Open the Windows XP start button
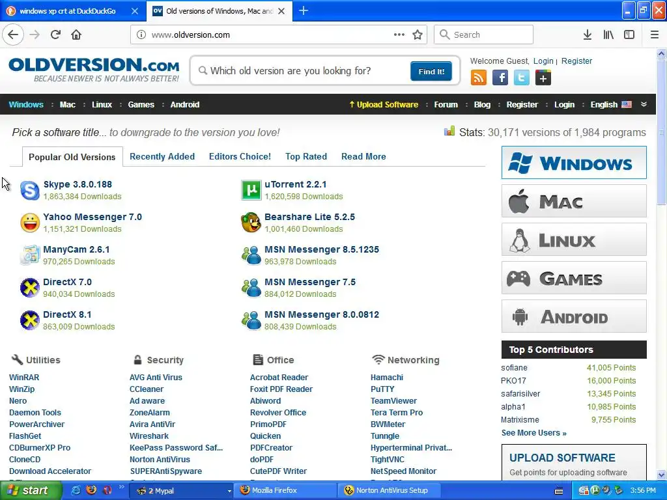 [x=31, y=491]
